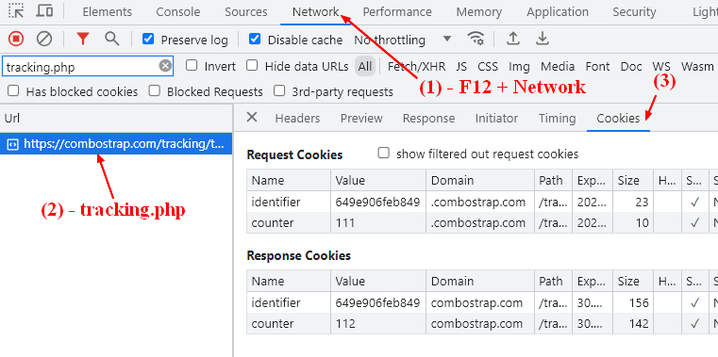718x357 pixels.
Task: Import HAR file with upload arrow
Action: coord(513,39)
